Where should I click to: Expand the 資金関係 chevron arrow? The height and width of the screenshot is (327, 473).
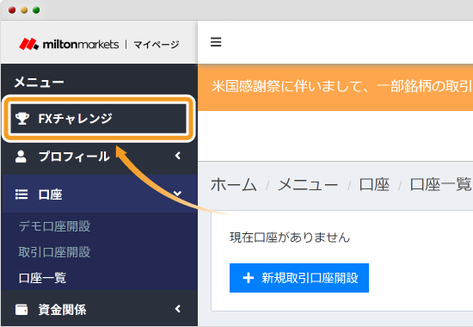tap(178, 309)
